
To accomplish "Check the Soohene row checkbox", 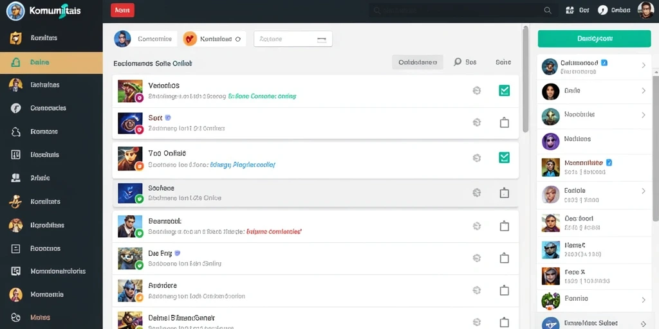I will pyautogui.click(x=504, y=193).
